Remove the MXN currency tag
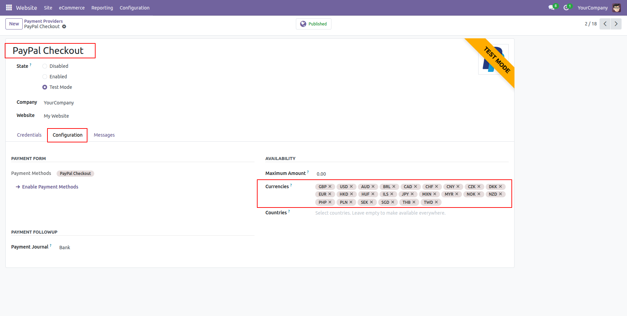627x316 pixels. pyautogui.click(x=435, y=194)
